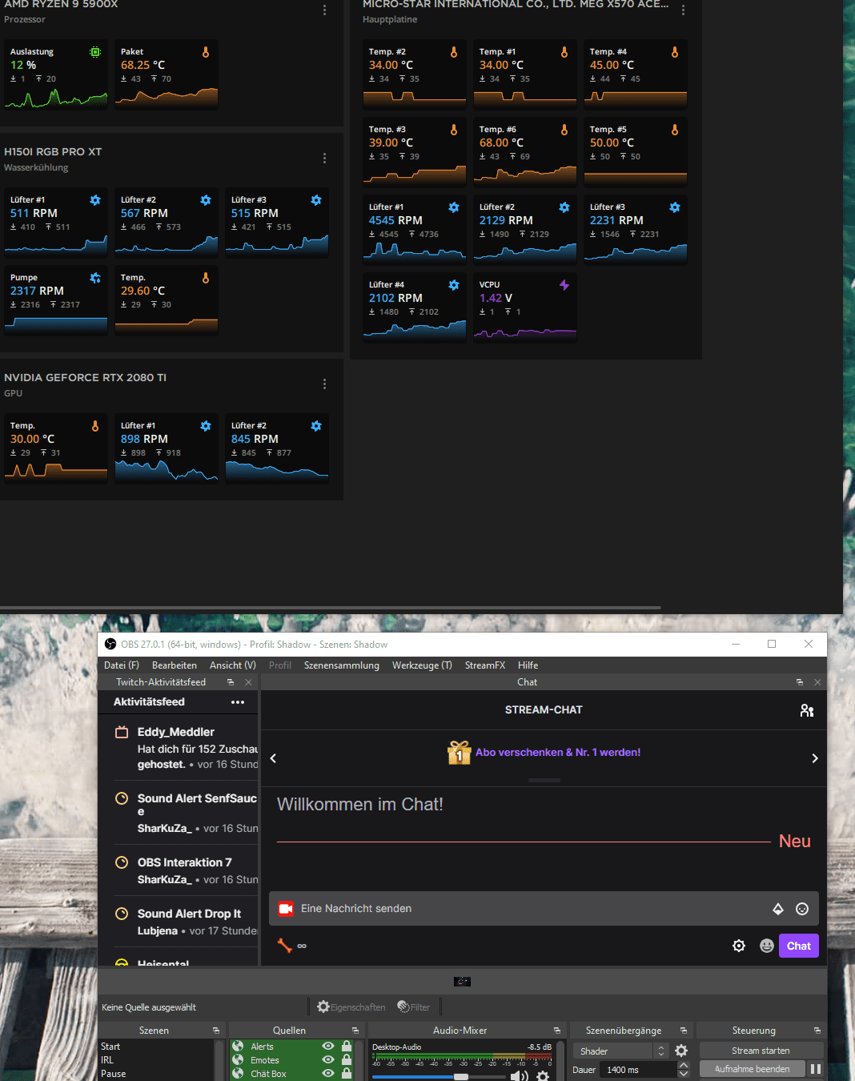Image resolution: width=855 pixels, height=1081 pixels.
Task: Click Stream starten button
Action: pos(761,1051)
